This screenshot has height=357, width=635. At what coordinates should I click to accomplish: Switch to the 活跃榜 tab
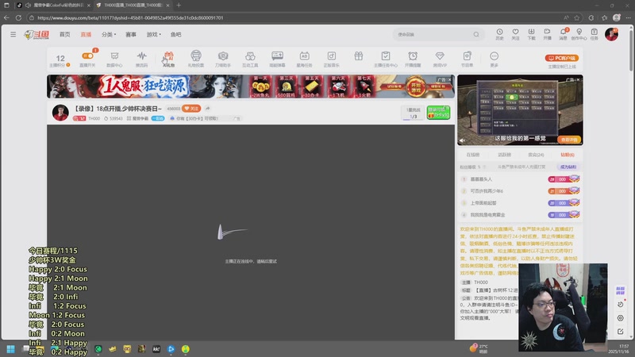pyautogui.click(x=504, y=155)
